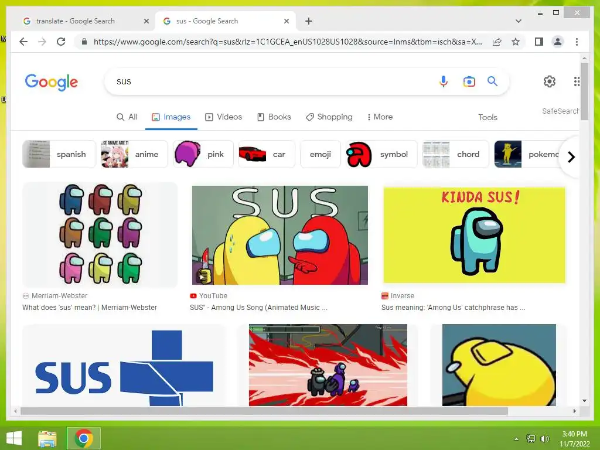Viewport: 600px width, 450px height.
Task: Click the horizontal scrollbar right arrow
Action: pos(574,411)
